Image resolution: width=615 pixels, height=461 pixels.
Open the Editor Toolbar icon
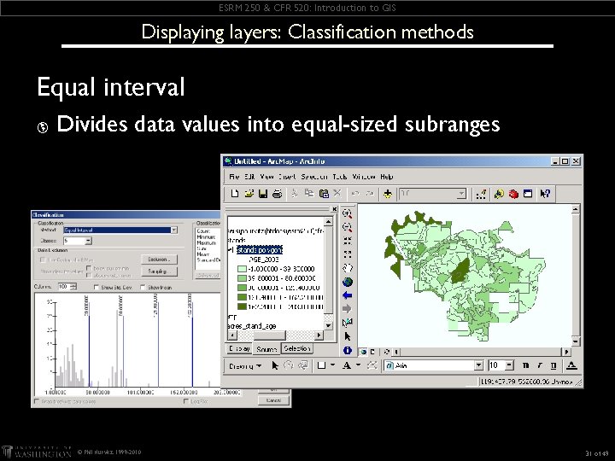481,194
